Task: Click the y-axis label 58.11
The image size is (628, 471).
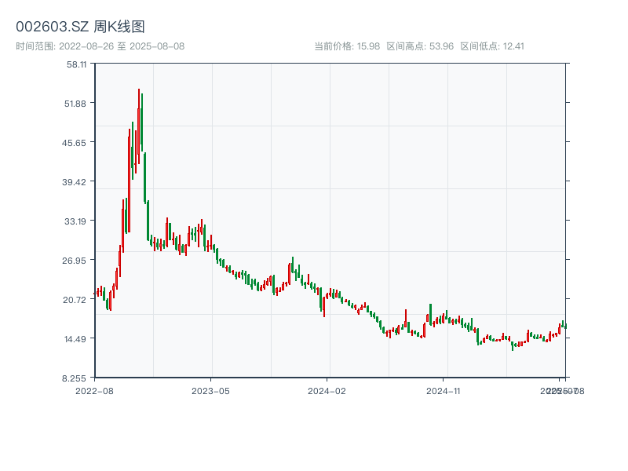Action: pos(76,64)
